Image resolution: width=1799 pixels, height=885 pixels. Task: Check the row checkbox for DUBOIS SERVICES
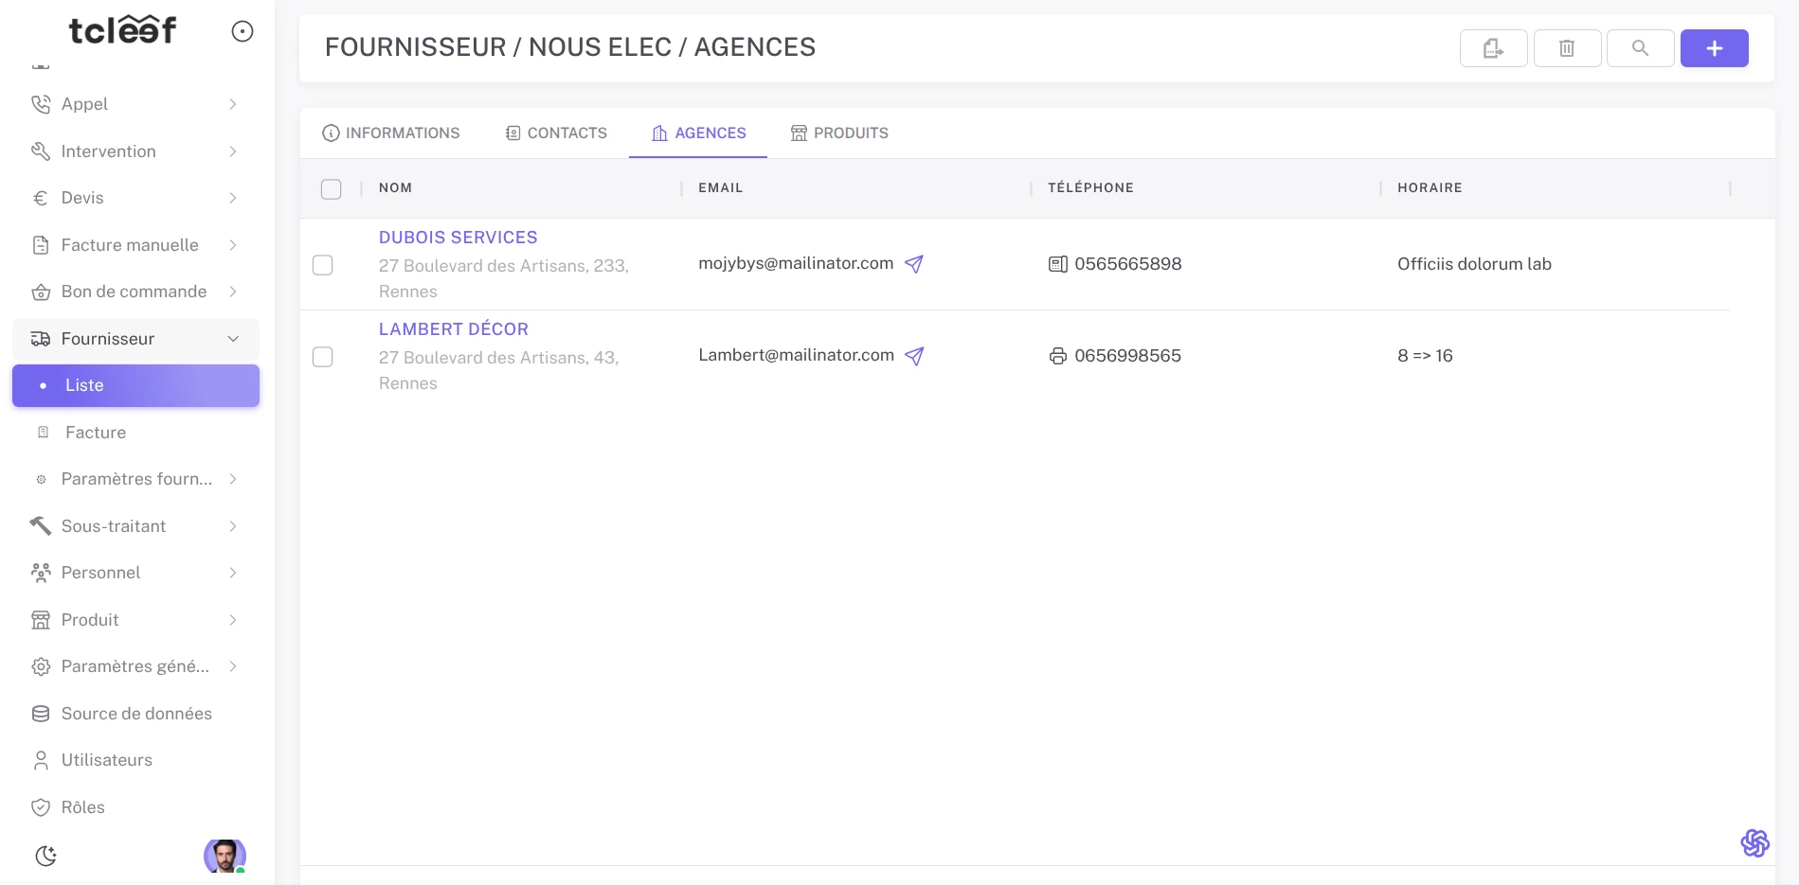click(322, 265)
